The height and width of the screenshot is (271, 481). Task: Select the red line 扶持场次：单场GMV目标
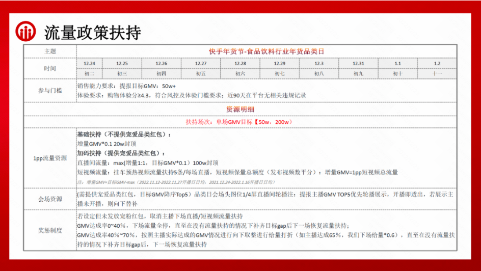coord(239,122)
